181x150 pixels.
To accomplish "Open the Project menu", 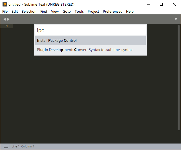I will point(93,12).
